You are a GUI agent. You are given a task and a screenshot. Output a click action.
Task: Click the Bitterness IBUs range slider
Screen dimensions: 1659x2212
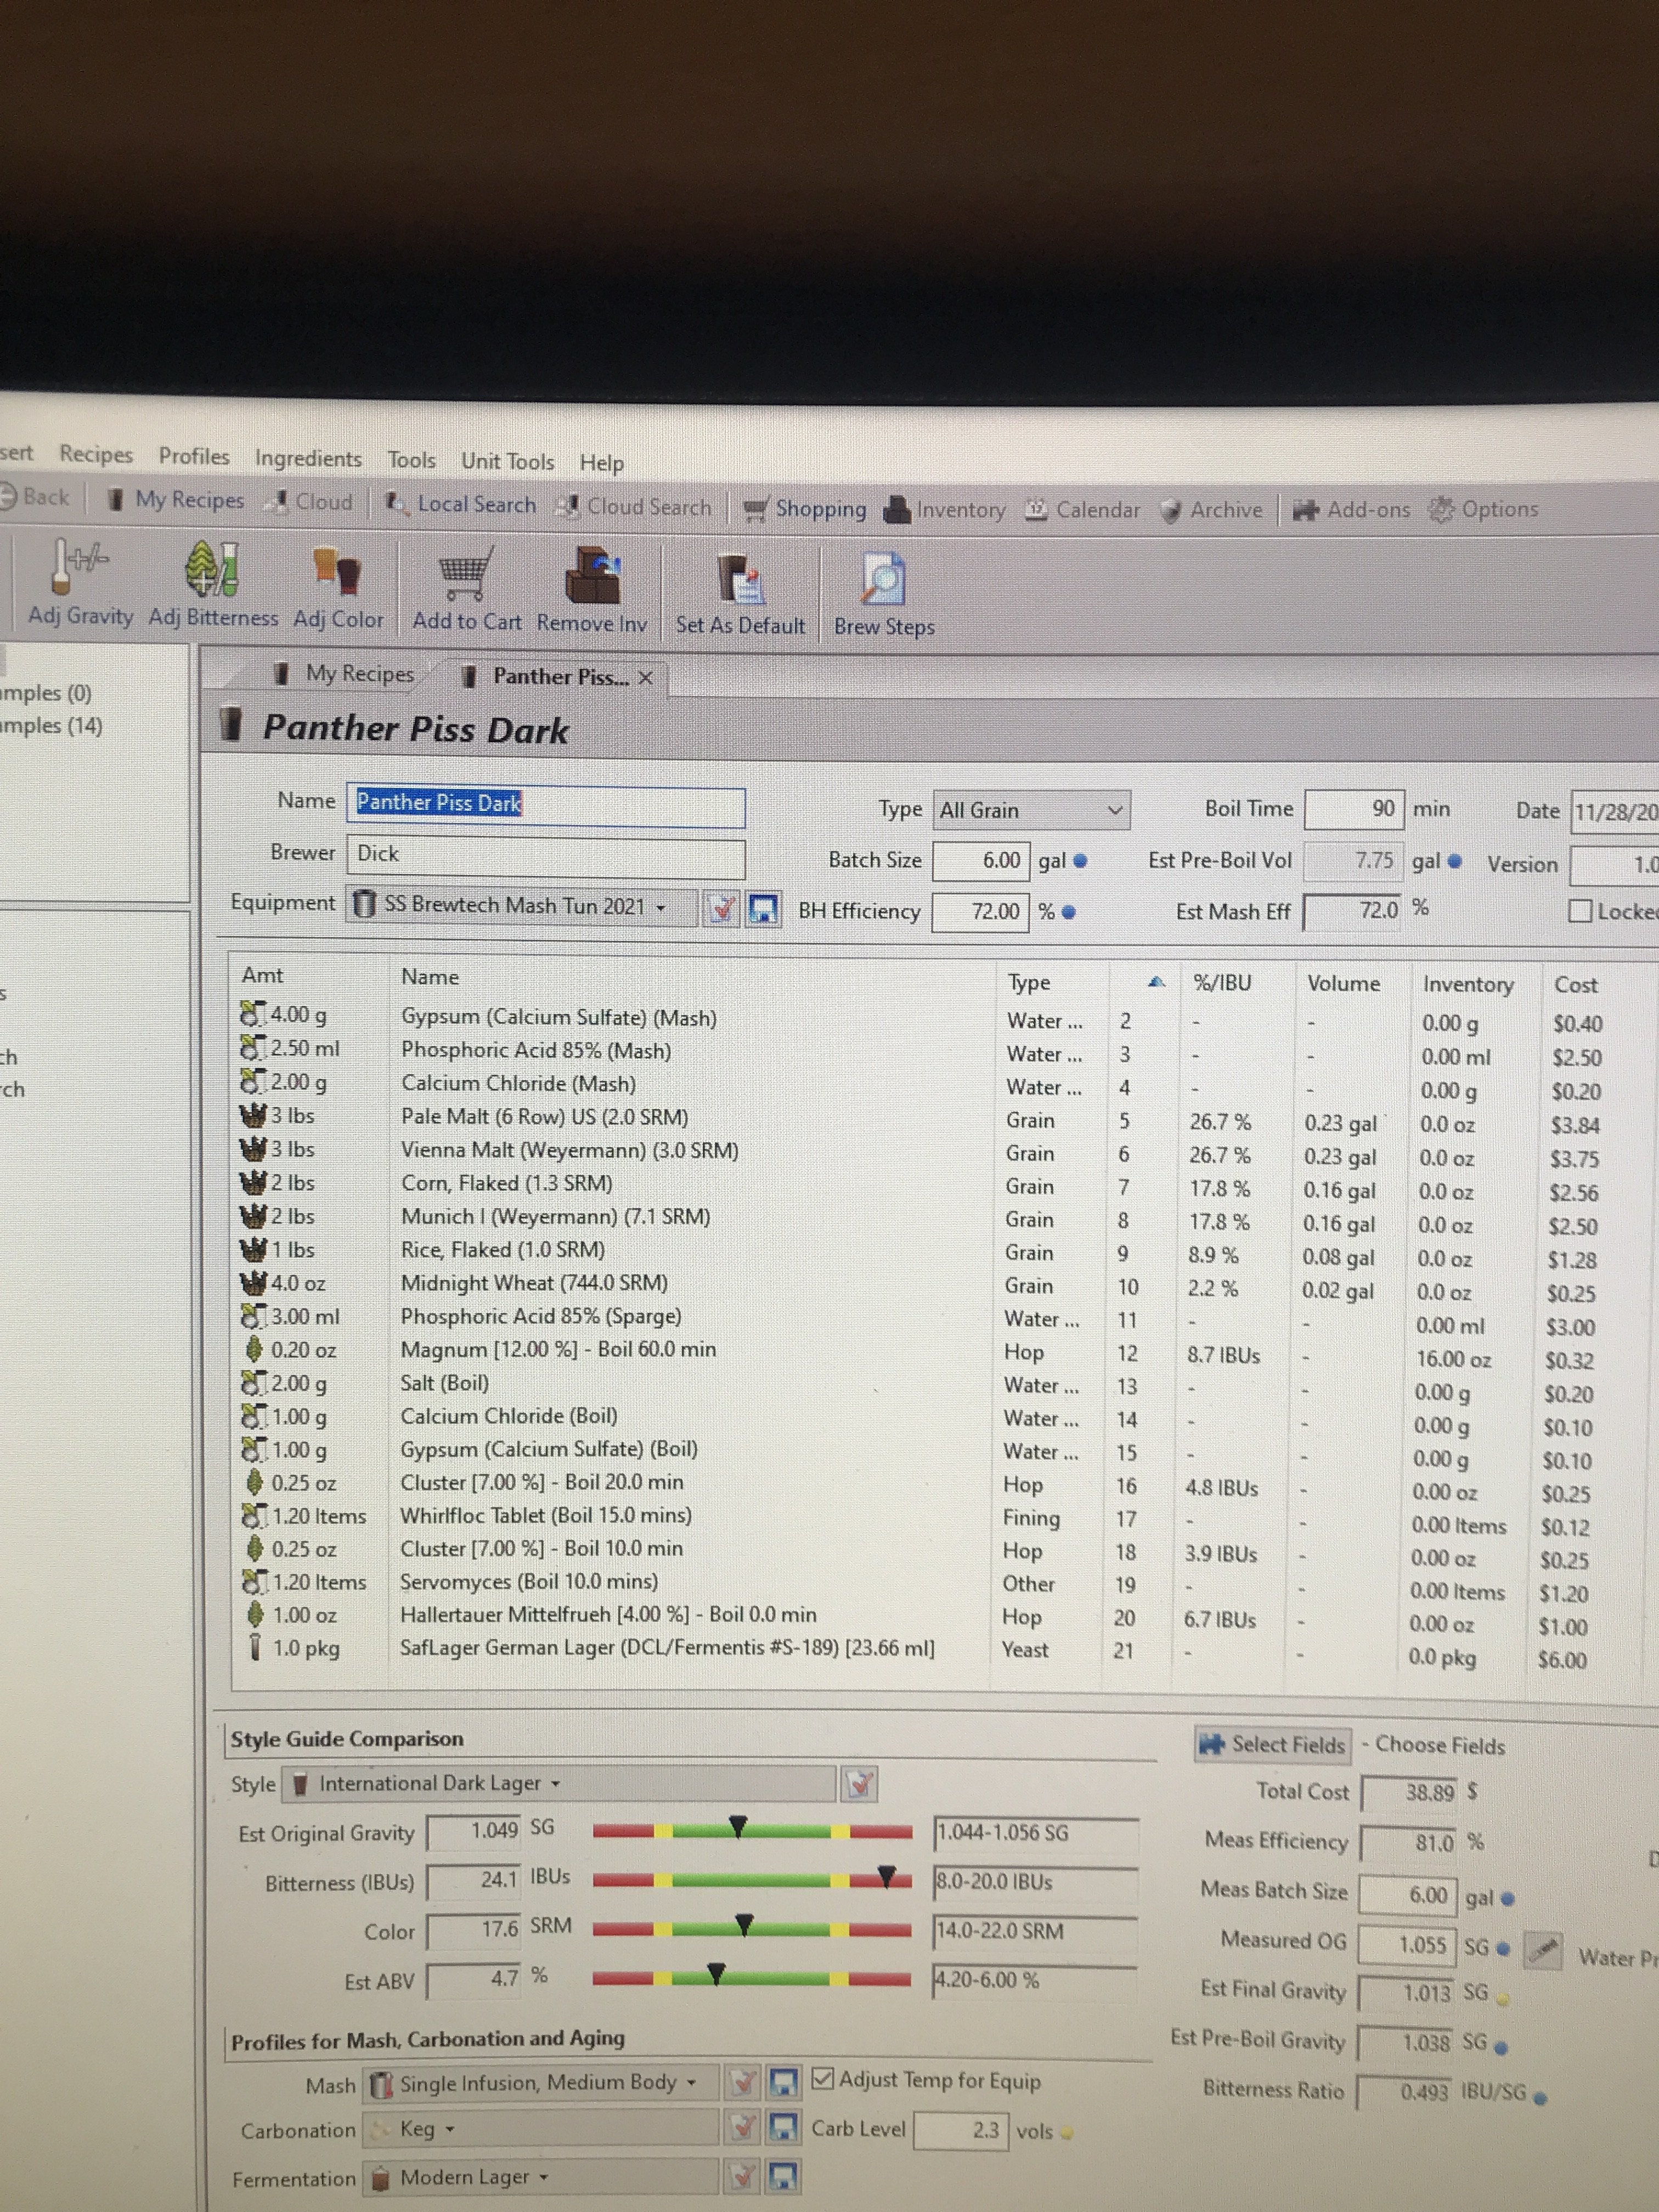[752, 1880]
